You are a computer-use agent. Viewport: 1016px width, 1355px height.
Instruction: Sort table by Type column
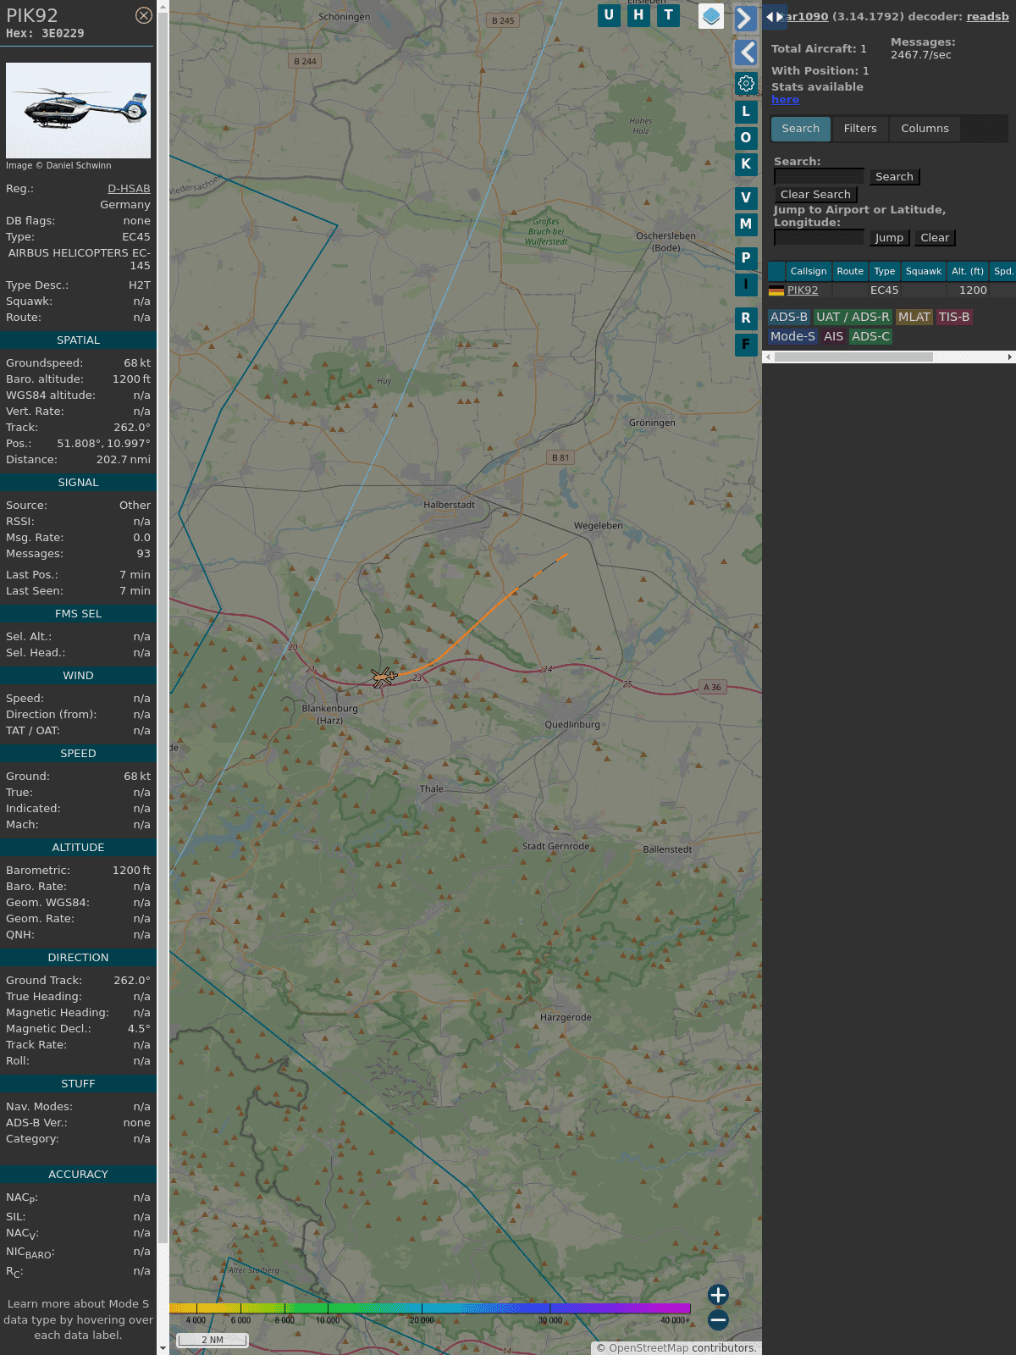pos(885,271)
